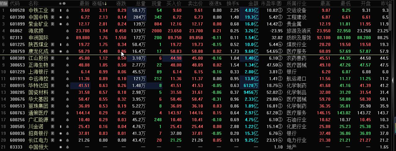Click the up-down arrow icon for 陕西煤业
The image size is (396, 151).
[x=61, y=45]
